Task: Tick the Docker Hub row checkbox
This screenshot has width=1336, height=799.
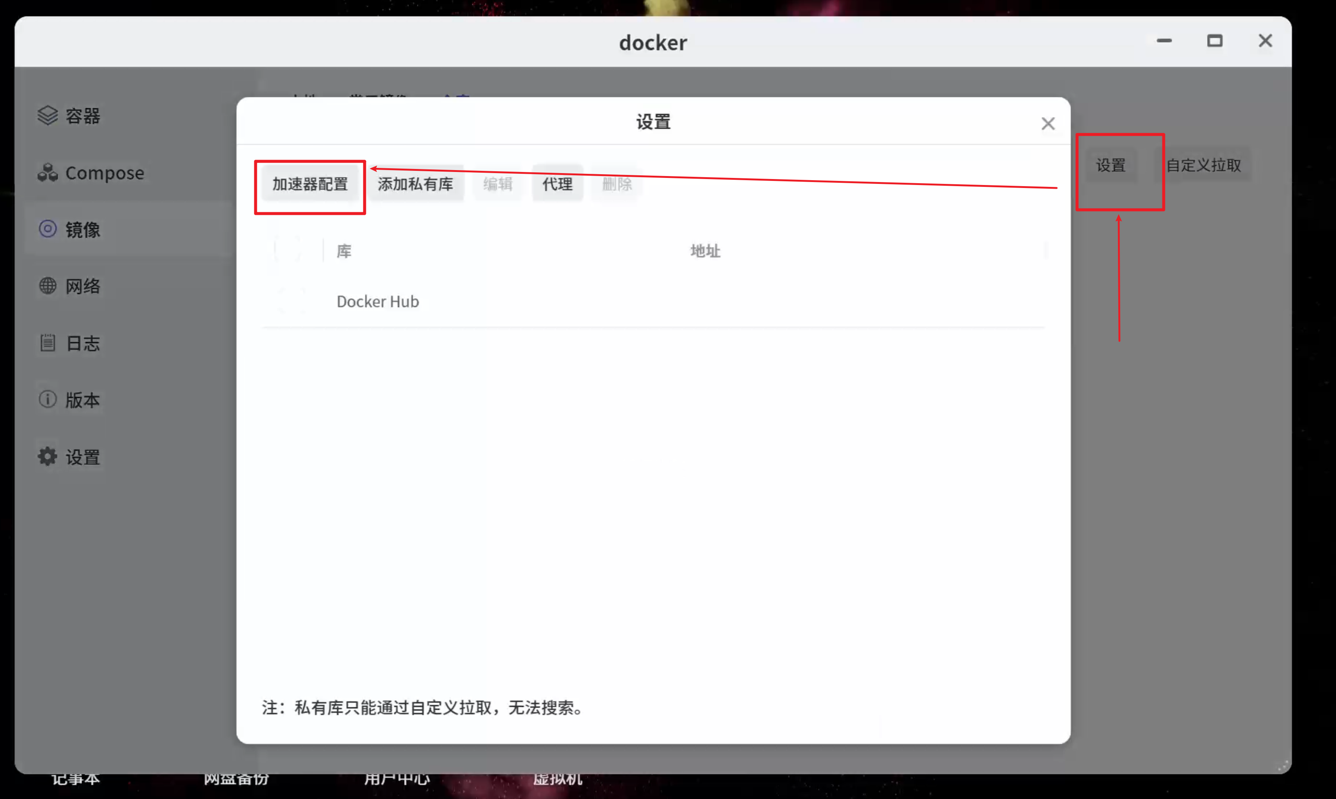Action: tap(292, 301)
